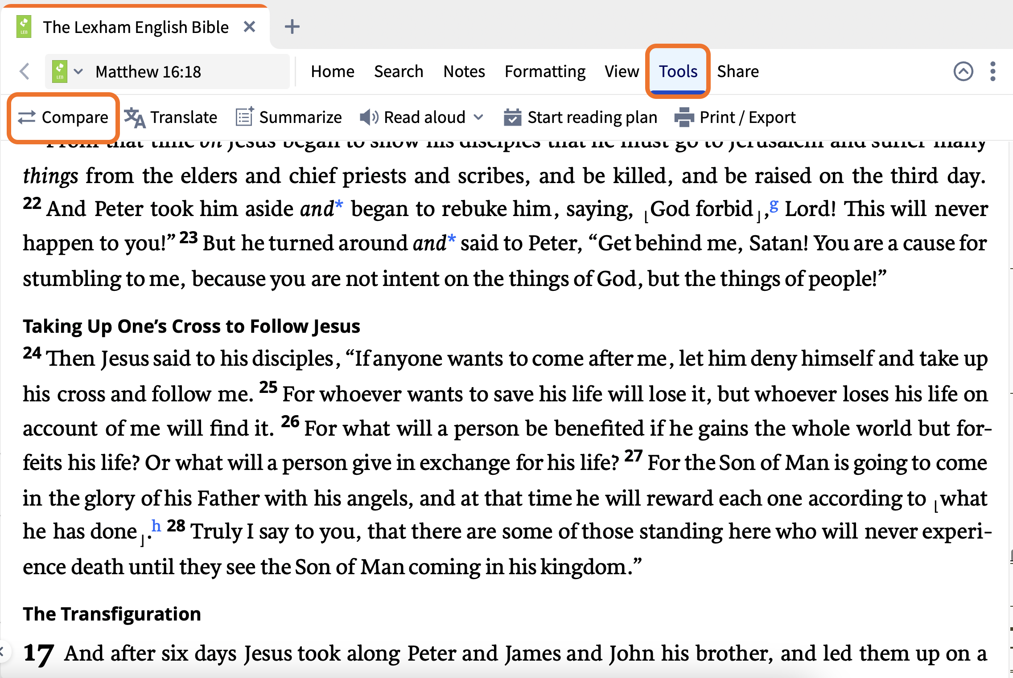Screen dimensions: 1013x678
Task: Click the LEB resource icon beside reference box
Action: pos(60,71)
